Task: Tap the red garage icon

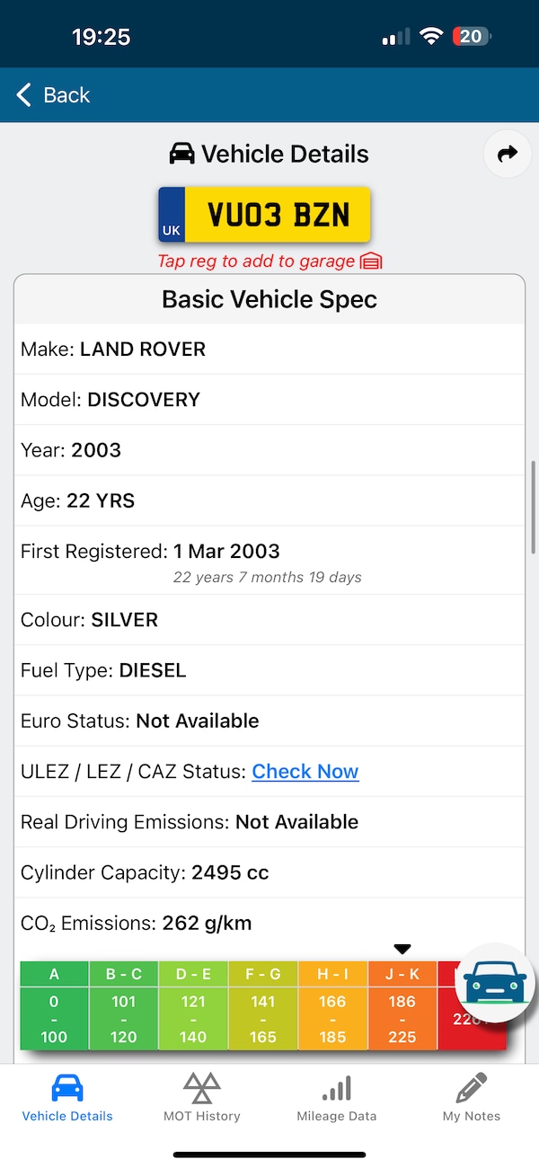Action: pos(371,261)
